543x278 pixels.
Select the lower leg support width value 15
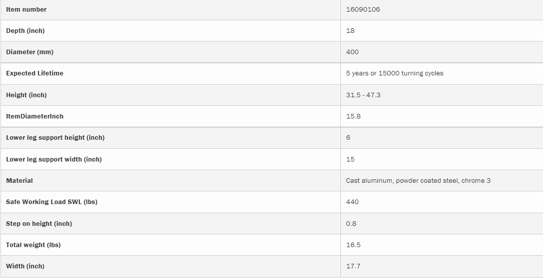tap(350, 160)
